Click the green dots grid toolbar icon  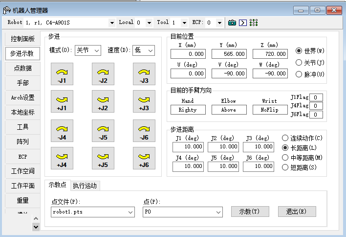tap(253, 23)
